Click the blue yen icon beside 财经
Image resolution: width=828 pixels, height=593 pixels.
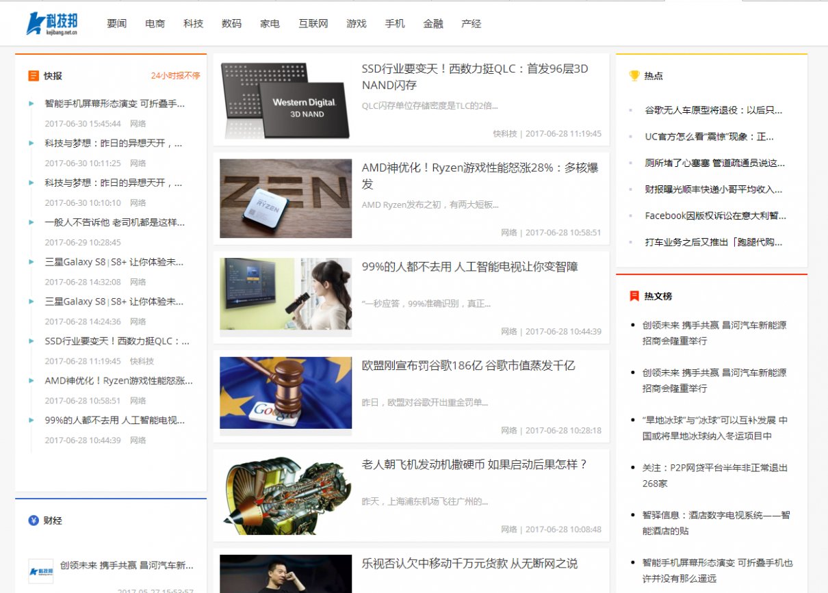pyautogui.click(x=34, y=520)
